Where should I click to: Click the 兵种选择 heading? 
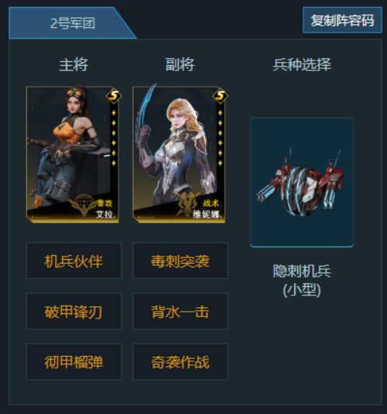(x=302, y=64)
